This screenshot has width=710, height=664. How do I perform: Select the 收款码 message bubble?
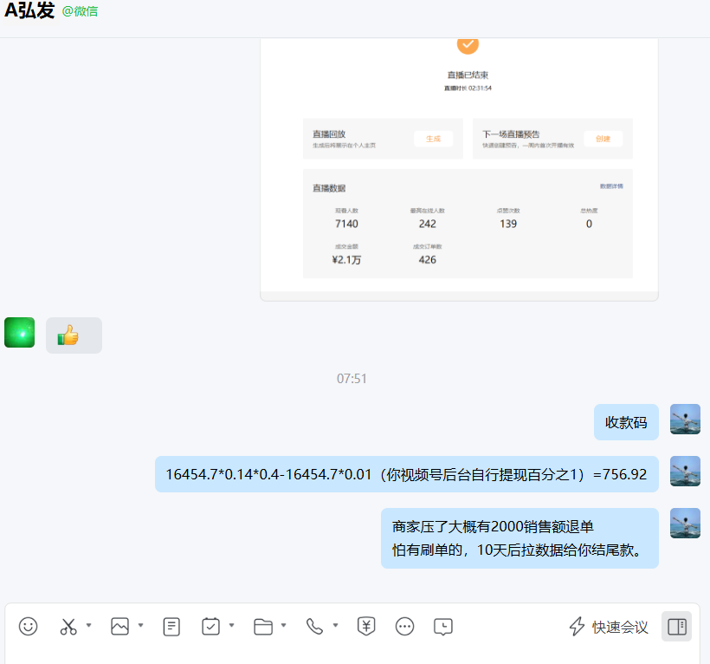point(626,422)
